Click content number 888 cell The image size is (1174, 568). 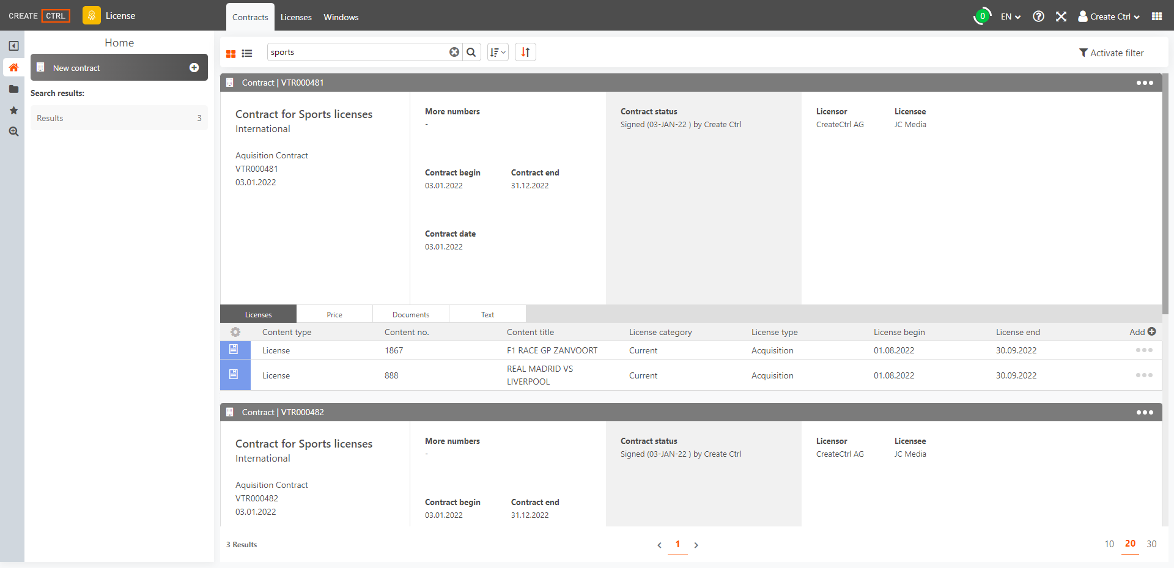point(391,375)
